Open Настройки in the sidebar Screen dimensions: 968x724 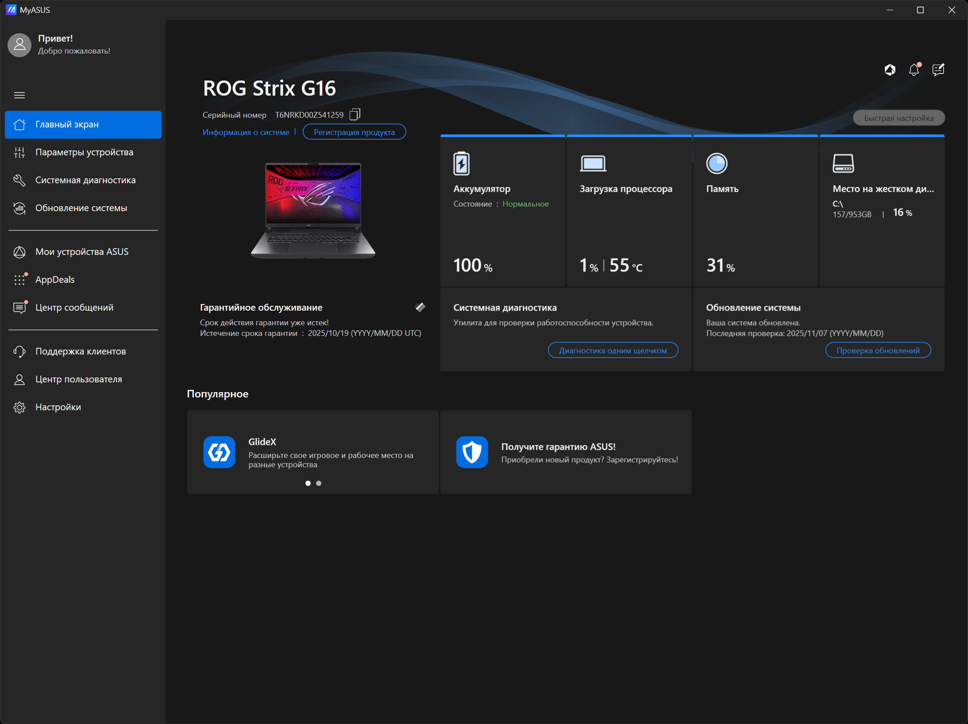coord(58,407)
